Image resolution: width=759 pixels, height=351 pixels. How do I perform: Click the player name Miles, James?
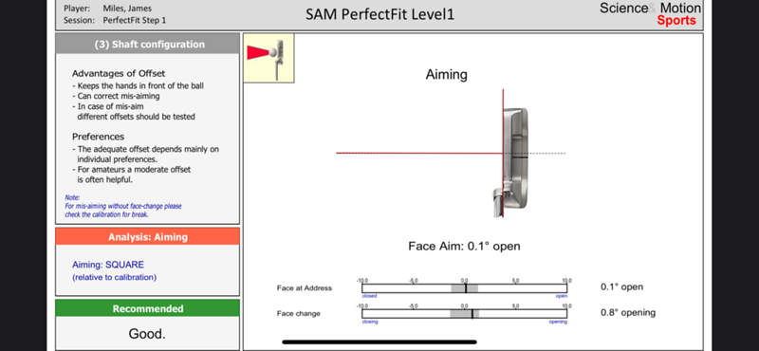tap(128, 9)
